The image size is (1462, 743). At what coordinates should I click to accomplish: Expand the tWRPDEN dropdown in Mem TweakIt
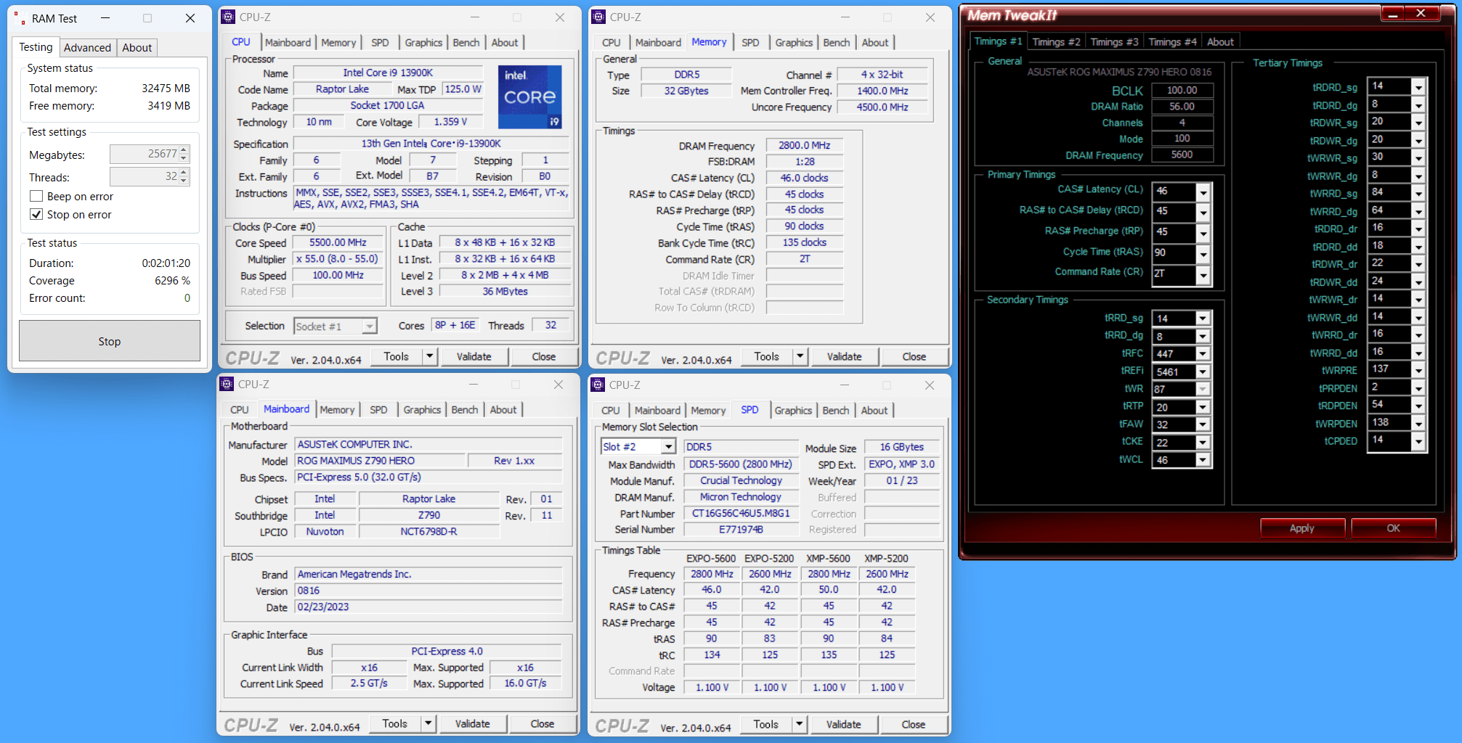1418,424
